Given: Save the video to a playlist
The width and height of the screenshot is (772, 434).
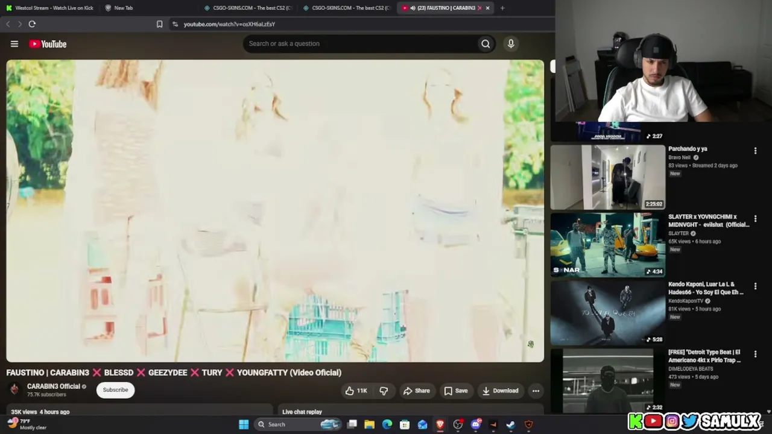Looking at the screenshot, I should pyautogui.click(x=455, y=391).
